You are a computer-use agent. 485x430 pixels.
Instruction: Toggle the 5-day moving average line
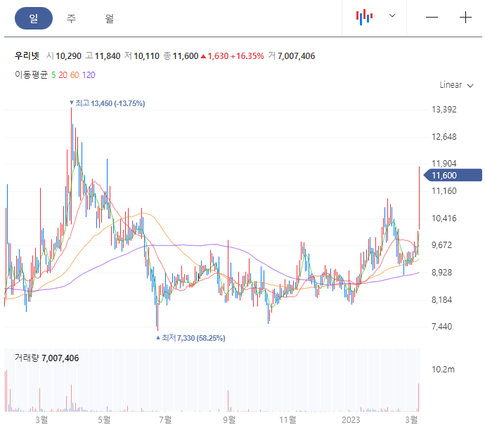point(53,74)
